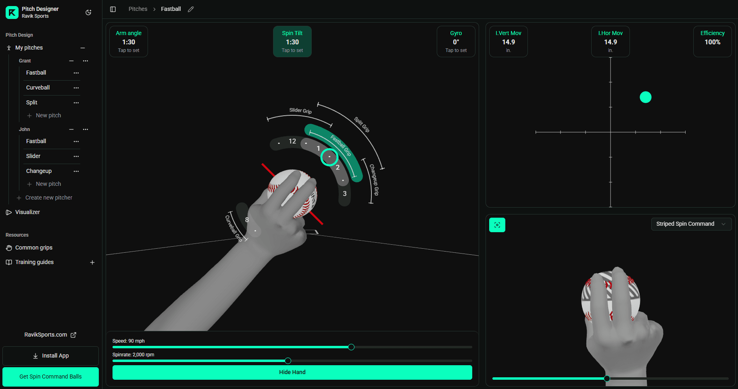Click the external link icon beside RavikSports.com
The image size is (738, 389).
point(73,335)
